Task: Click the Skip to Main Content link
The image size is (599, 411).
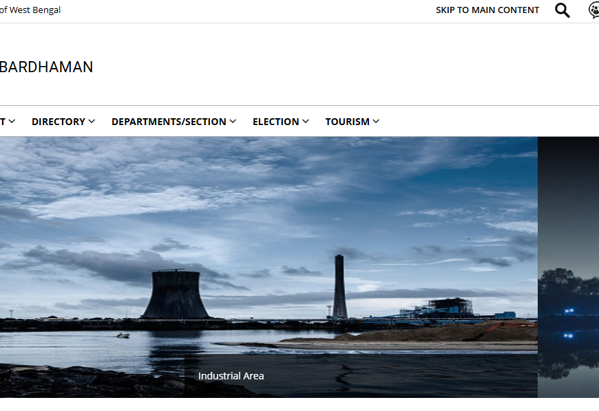Action: tap(487, 10)
